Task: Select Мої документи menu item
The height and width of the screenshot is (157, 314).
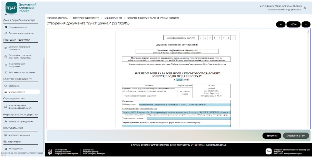Action: coord(22,92)
